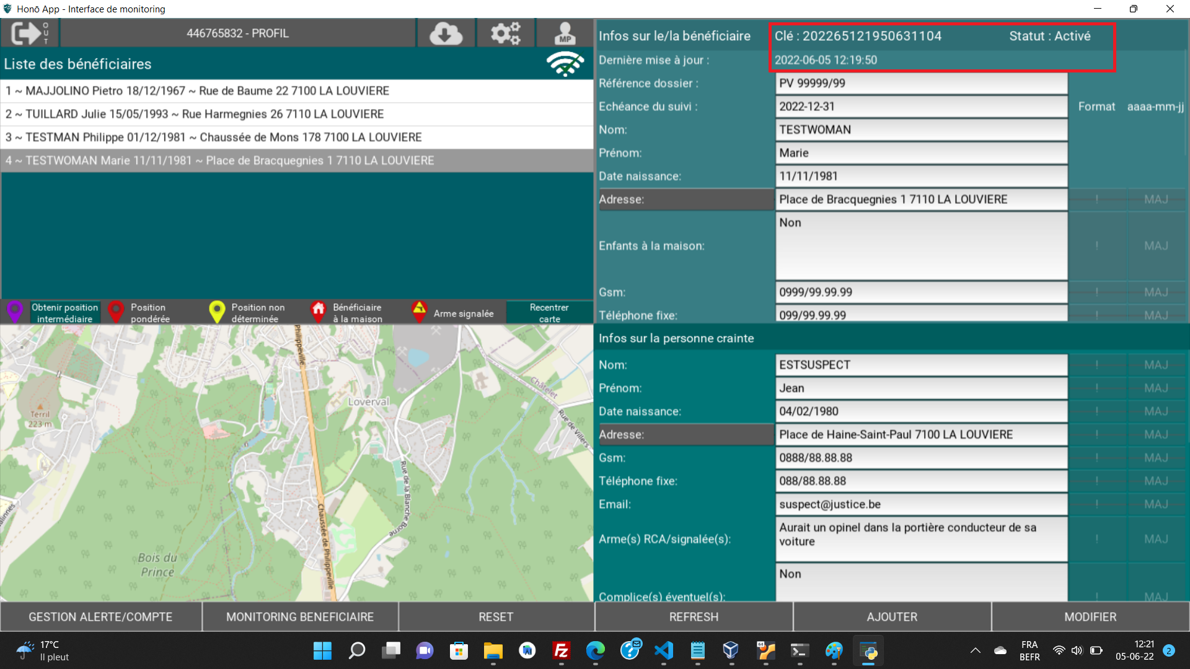The height and width of the screenshot is (669, 1190).
Task: Click the weapon warning triangle icon
Action: [420, 310]
